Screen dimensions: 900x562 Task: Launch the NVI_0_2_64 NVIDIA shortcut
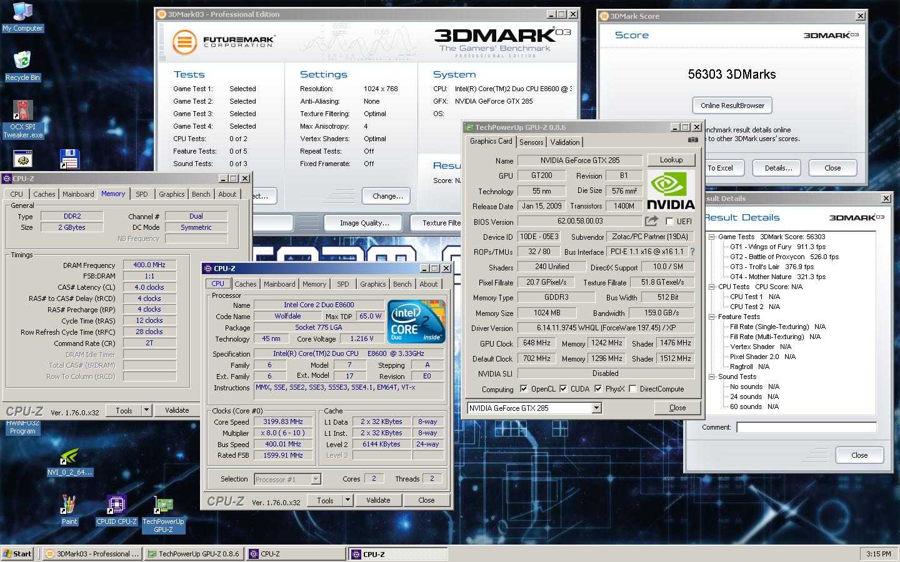tap(69, 463)
